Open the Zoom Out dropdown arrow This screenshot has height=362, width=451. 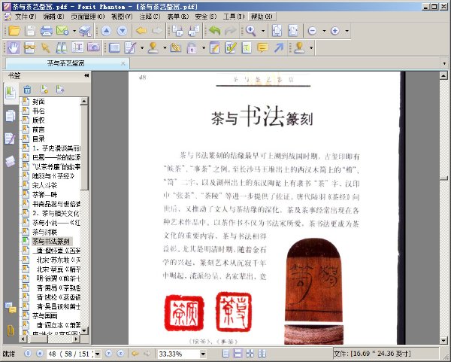[324, 31]
